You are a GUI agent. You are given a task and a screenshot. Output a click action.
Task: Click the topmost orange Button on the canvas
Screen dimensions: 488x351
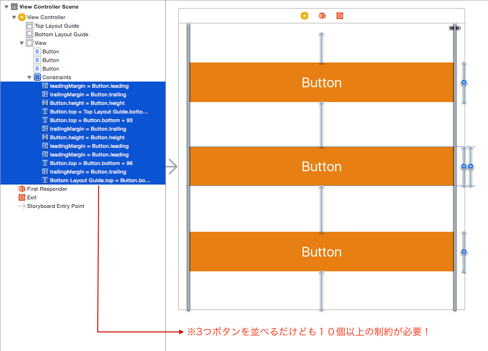click(322, 82)
